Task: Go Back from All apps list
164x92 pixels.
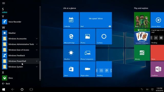Action: [x=6, y=84]
